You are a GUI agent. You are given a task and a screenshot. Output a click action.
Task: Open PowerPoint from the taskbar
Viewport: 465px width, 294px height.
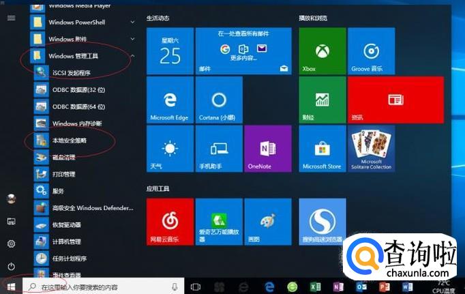tap(385, 286)
